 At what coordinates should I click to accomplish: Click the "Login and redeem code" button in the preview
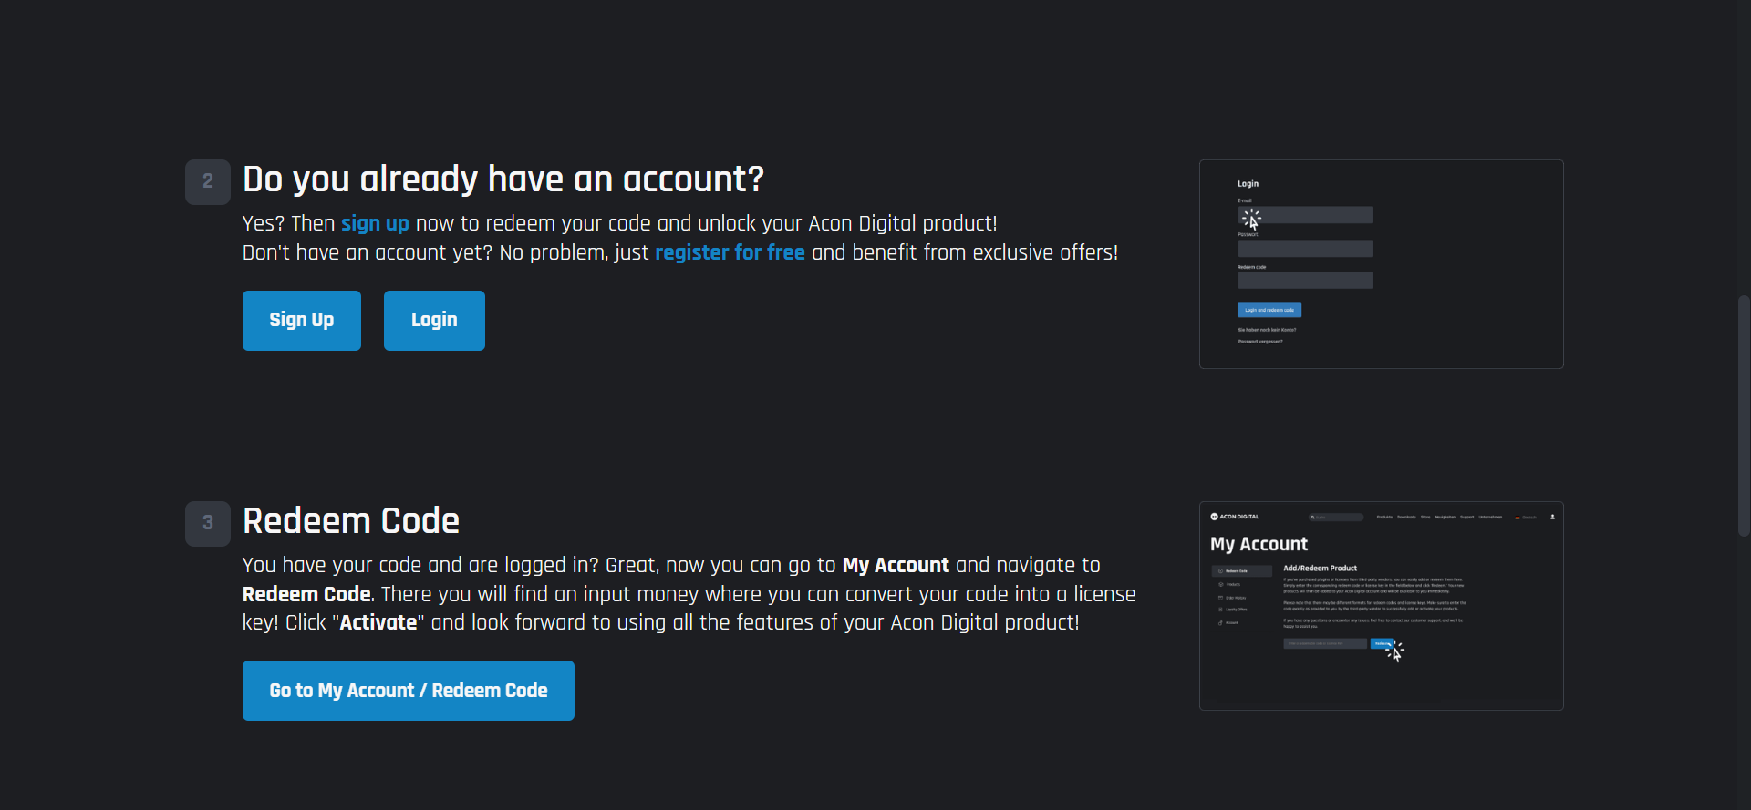(x=1269, y=310)
